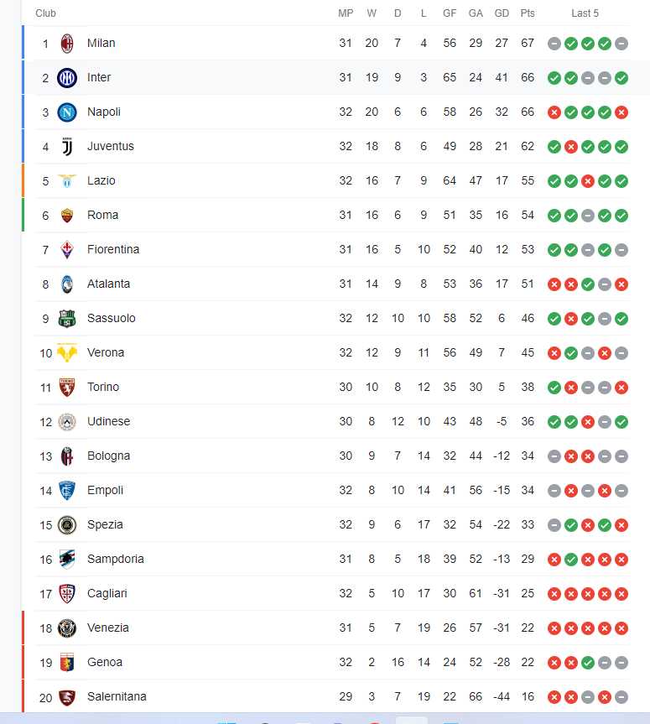Click the Empoli blue crest icon
The width and height of the screenshot is (650, 724).
pos(67,491)
